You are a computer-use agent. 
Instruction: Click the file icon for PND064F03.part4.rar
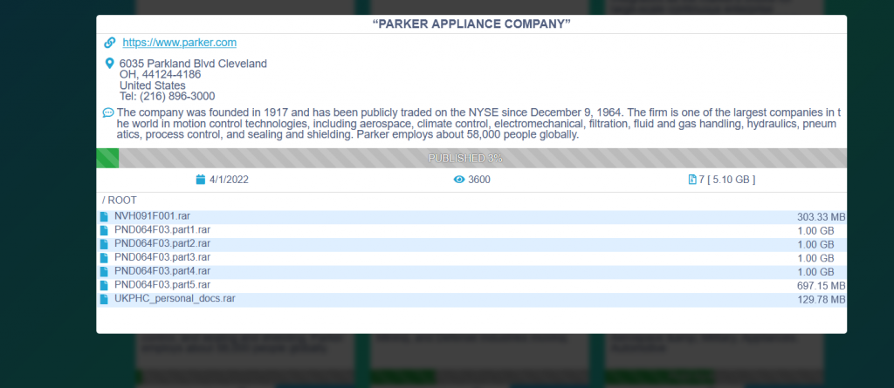(x=104, y=272)
